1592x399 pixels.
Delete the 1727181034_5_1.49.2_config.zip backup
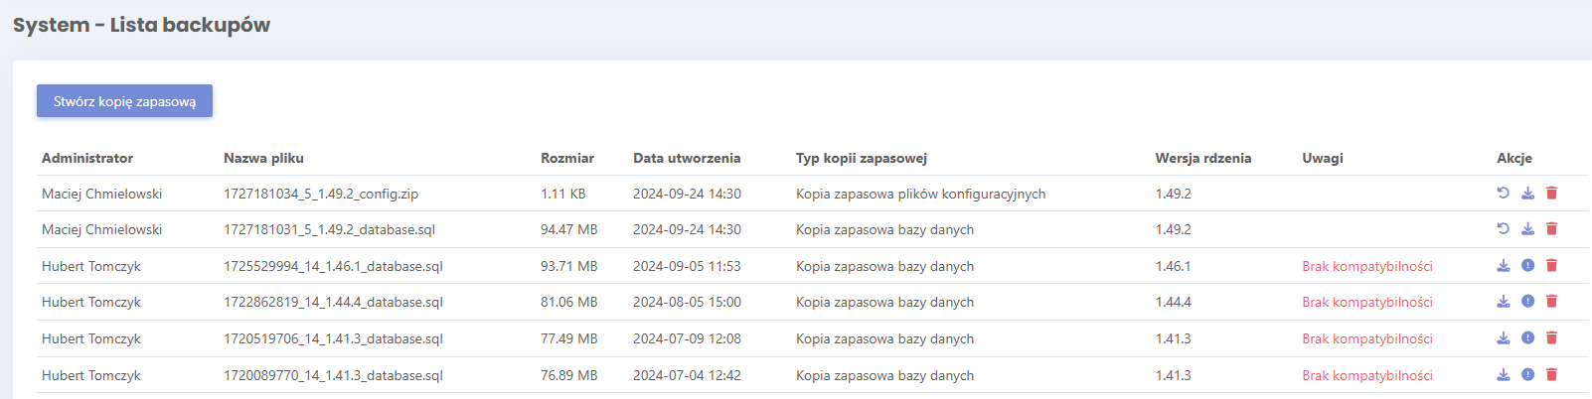1551,194
